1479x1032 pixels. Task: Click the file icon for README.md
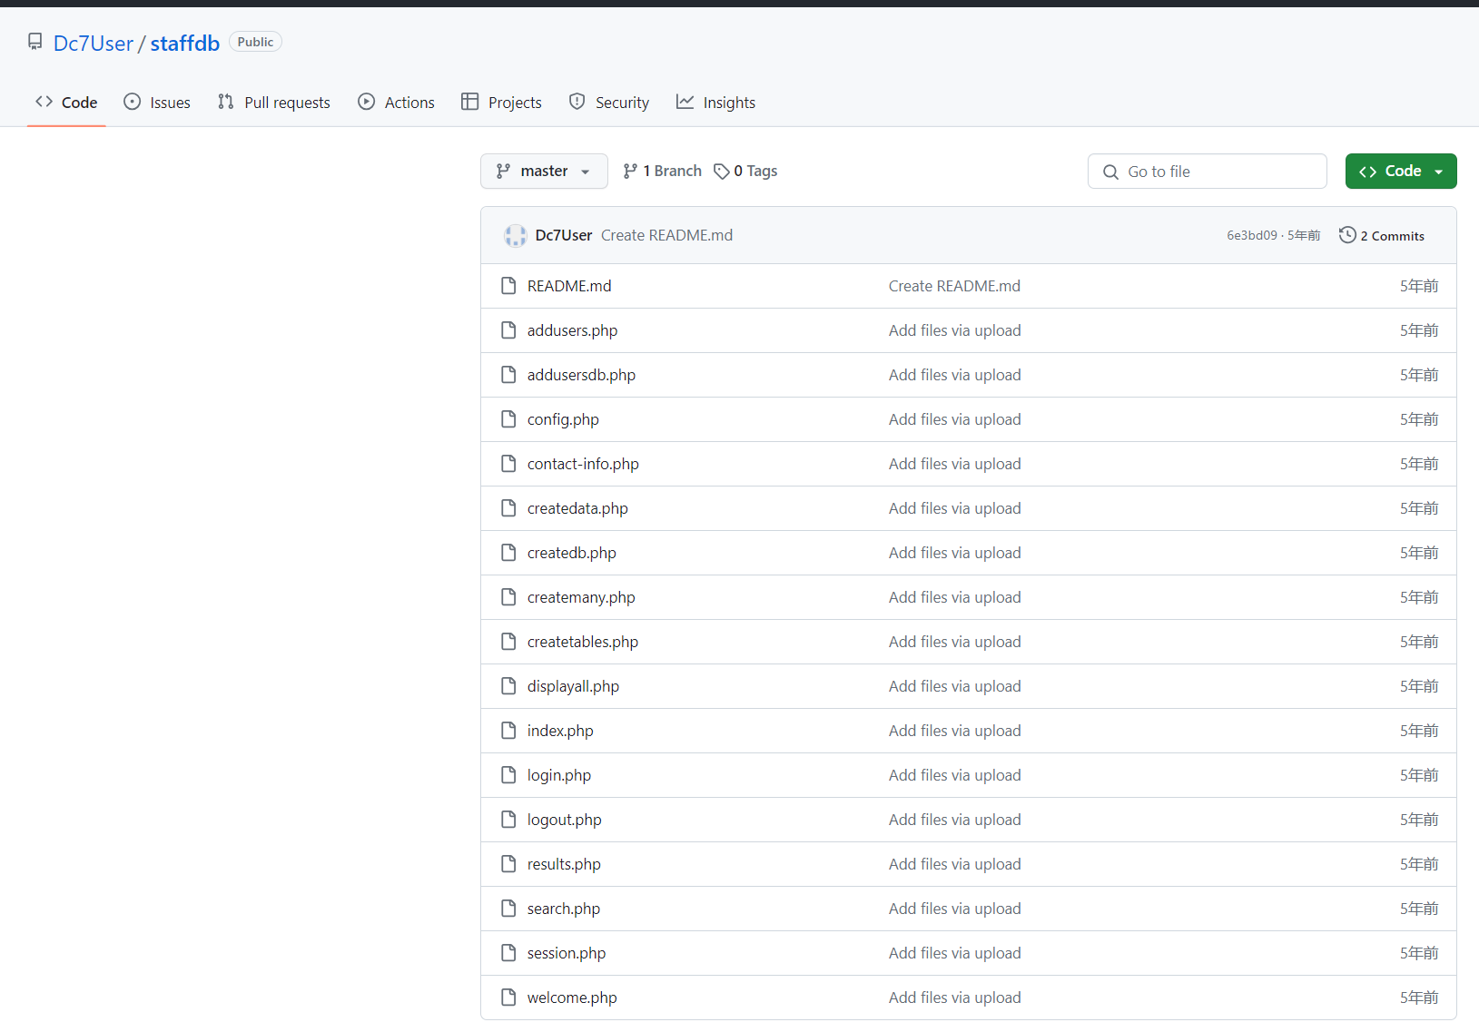pyautogui.click(x=508, y=286)
